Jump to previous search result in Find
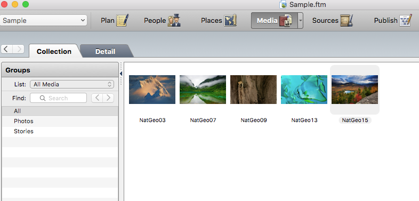 point(97,98)
